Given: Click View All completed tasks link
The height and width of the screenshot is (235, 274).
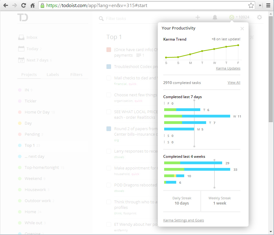Looking at the screenshot, I should [x=234, y=82].
